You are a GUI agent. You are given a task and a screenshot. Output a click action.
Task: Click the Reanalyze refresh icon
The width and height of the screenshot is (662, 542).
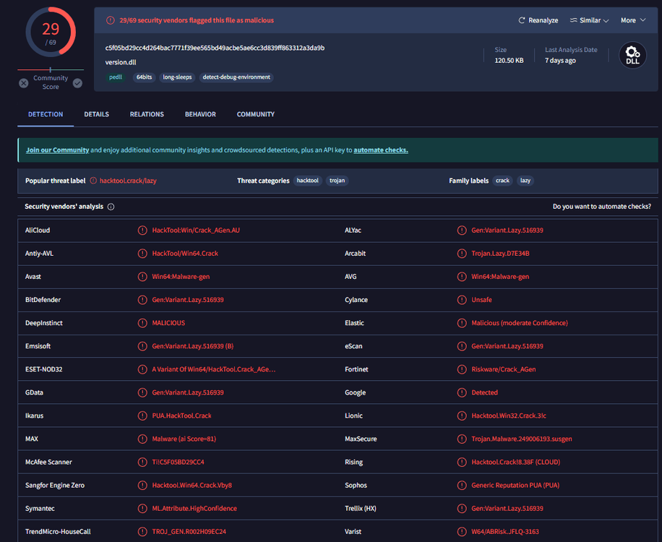tap(522, 20)
